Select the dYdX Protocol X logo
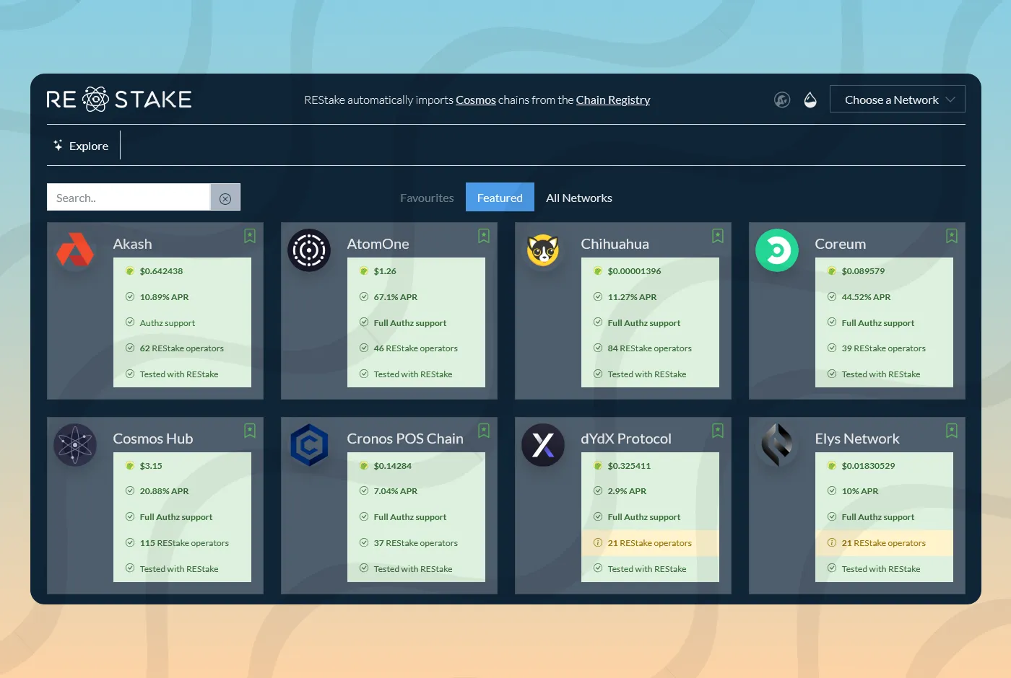This screenshot has height=678, width=1011. coord(543,445)
